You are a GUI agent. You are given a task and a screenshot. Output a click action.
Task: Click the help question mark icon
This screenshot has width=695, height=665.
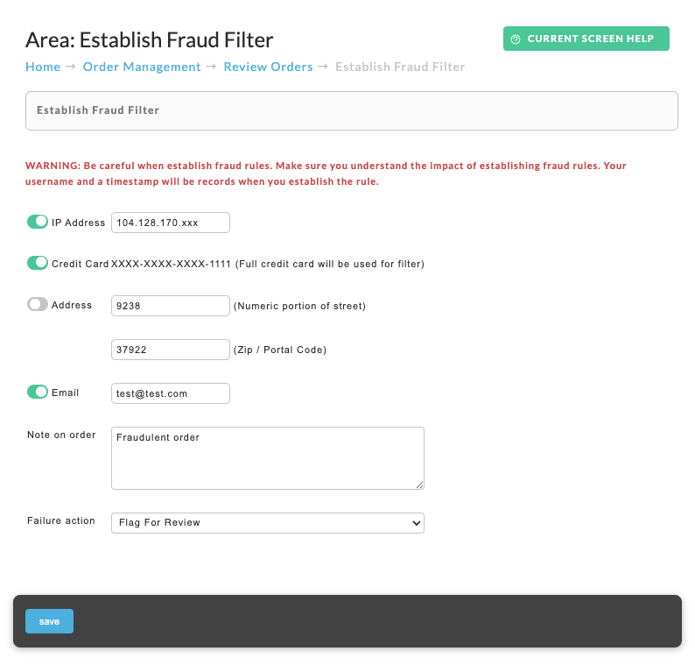pyautogui.click(x=516, y=39)
